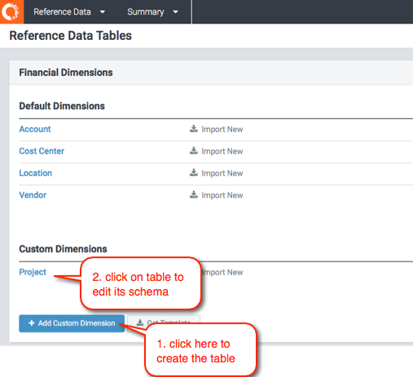
Task: Expand the Summary dropdown arrow
Action: point(175,12)
